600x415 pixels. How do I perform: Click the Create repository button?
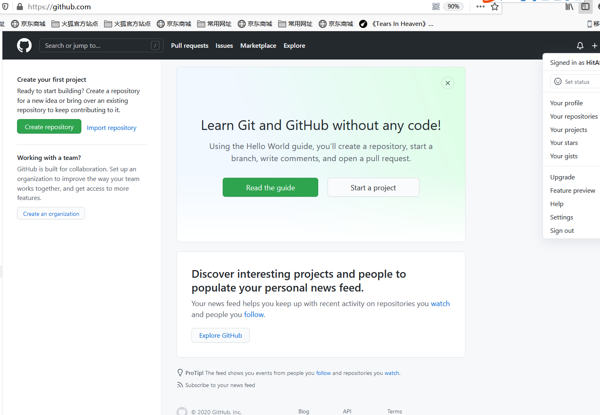pyautogui.click(x=49, y=126)
